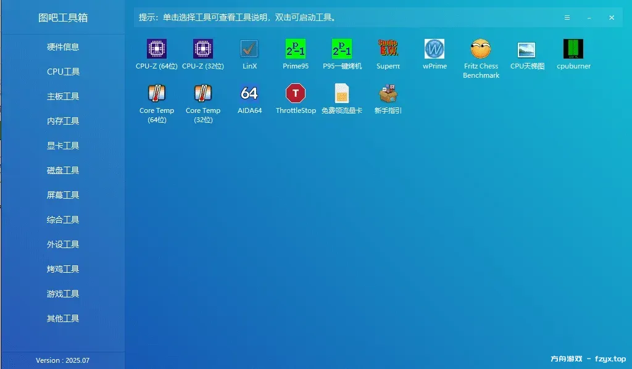Click the Version : 2025.07 label

(x=62, y=360)
